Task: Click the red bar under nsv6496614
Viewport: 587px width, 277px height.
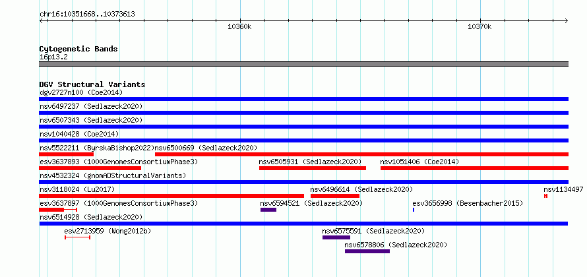Action: coord(335,196)
